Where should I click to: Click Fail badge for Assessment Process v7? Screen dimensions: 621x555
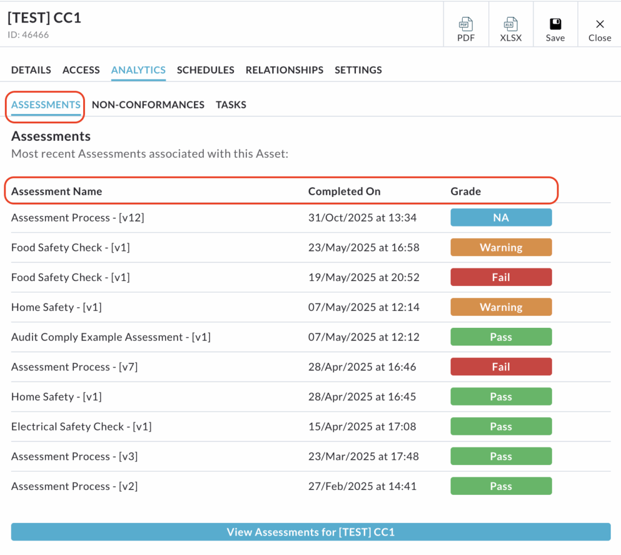[x=501, y=367]
